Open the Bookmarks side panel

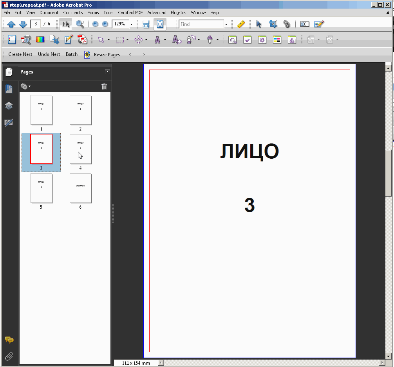click(9, 89)
